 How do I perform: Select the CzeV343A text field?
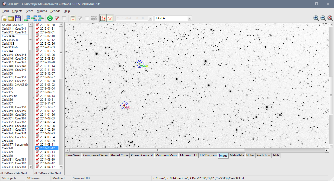[14, 36]
